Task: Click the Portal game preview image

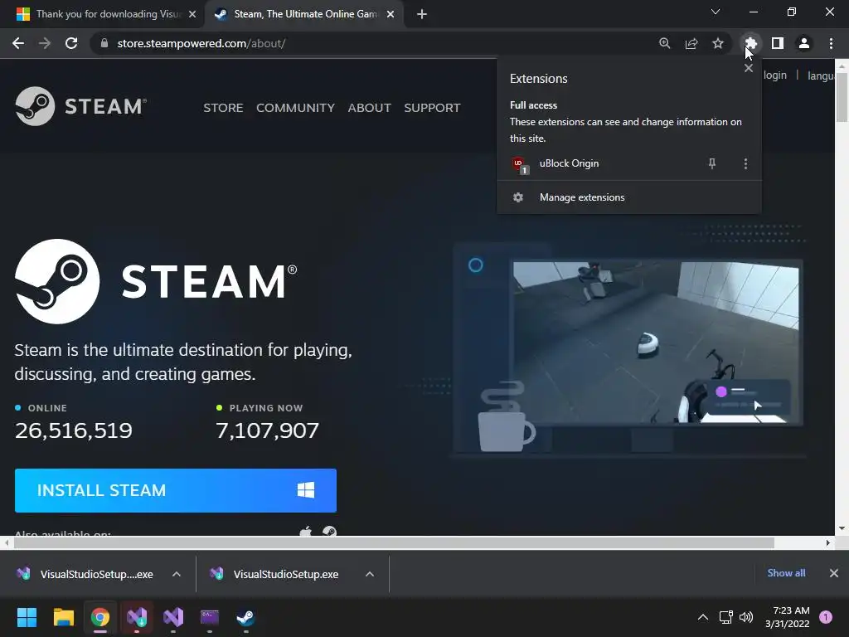Action: pos(656,343)
